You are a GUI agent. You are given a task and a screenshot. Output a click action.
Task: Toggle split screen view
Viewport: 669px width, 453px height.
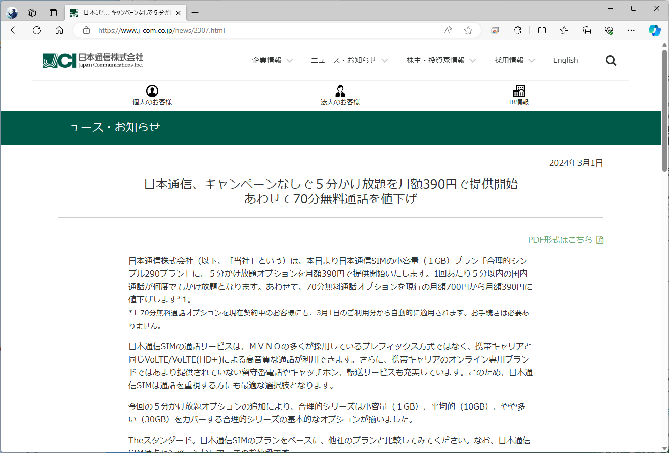tap(542, 30)
